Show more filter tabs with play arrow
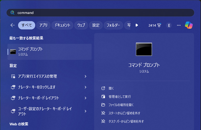The width and height of the screenshot is (201, 130). 137,25
